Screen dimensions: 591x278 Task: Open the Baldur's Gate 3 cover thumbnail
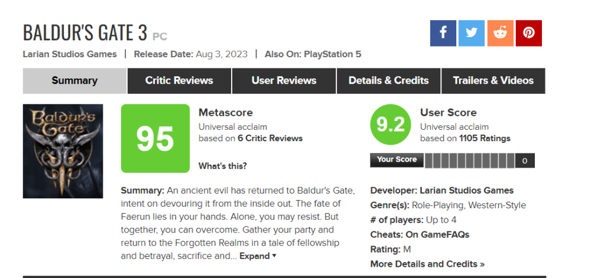63,151
